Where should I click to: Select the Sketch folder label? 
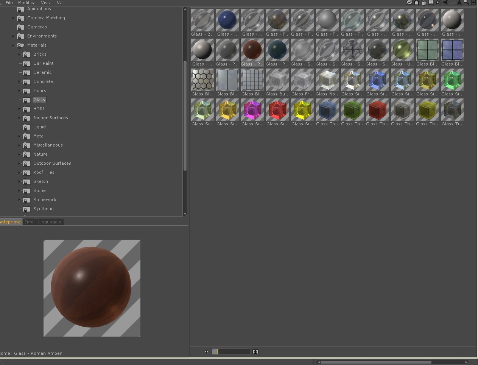pyautogui.click(x=40, y=181)
